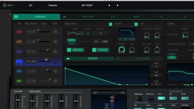This screenshot has width=194, height=109.
Task: Select the OP1 operator button
Action: (19, 81)
